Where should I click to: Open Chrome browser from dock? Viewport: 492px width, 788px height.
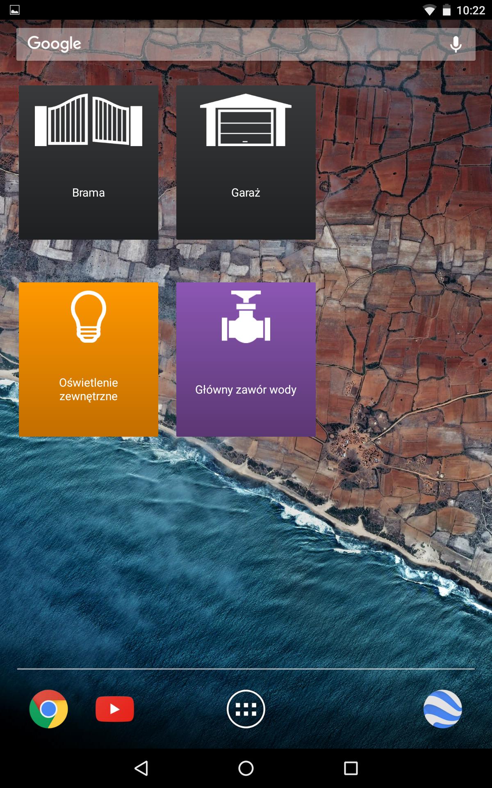(x=49, y=709)
